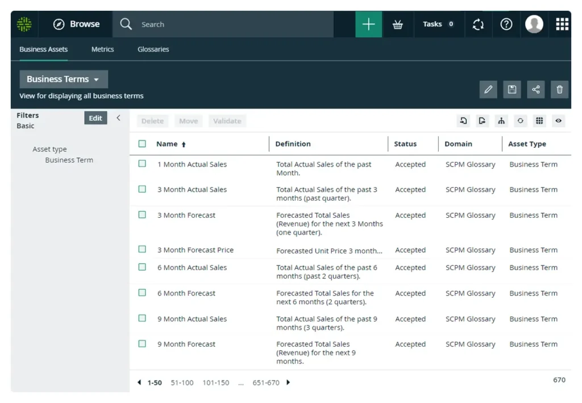Click the share view icon
Image resolution: width=582 pixels, height=403 pixels.
(x=535, y=90)
